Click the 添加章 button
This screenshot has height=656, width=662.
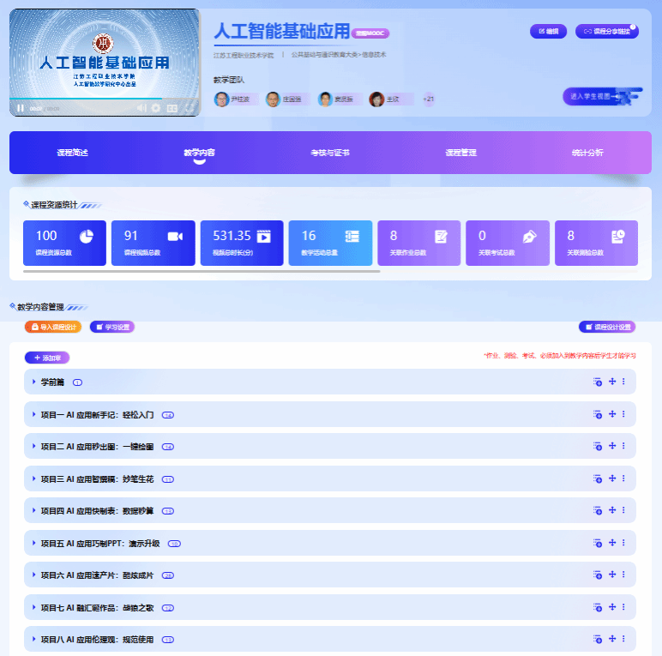click(x=47, y=358)
